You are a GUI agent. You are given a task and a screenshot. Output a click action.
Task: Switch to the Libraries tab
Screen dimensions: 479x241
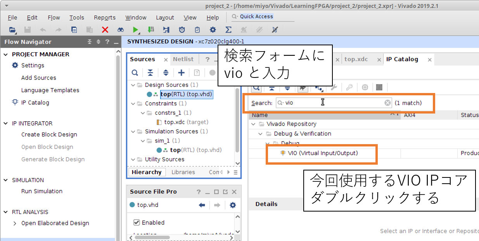[183, 172]
